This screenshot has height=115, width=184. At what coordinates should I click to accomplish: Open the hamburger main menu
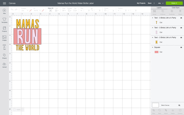[x=4, y=3]
